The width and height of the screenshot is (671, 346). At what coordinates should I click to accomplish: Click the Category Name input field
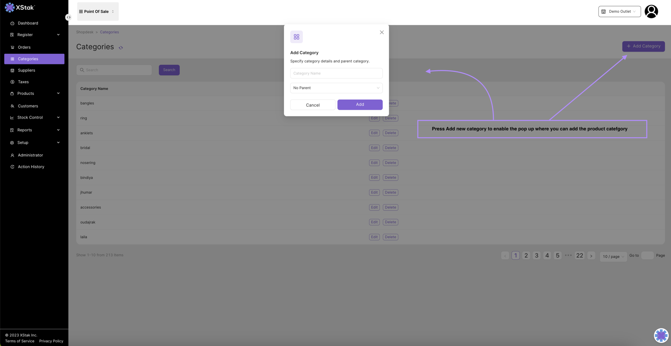[x=336, y=74]
